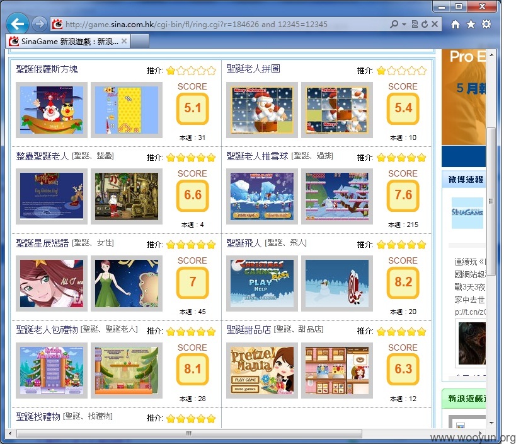Image resolution: width=516 pixels, height=444 pixels.
Task: Click second yellow-grid thumbnail of 聖誕俄羅斯方塊
Action: pos(127,110)
